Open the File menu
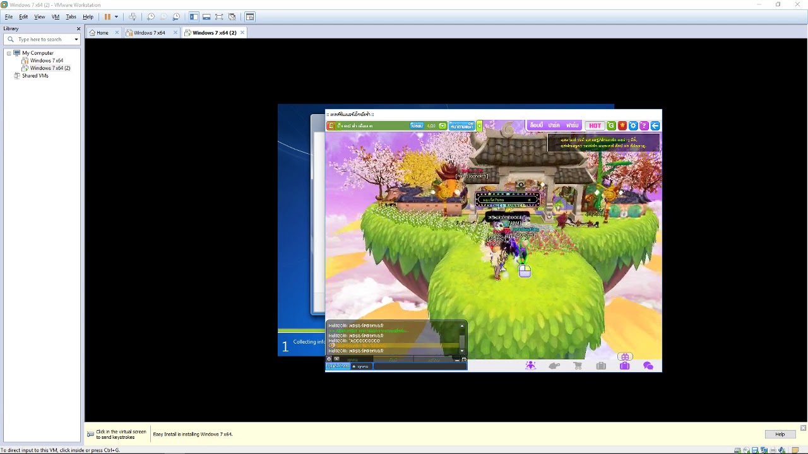 [9, 17]
